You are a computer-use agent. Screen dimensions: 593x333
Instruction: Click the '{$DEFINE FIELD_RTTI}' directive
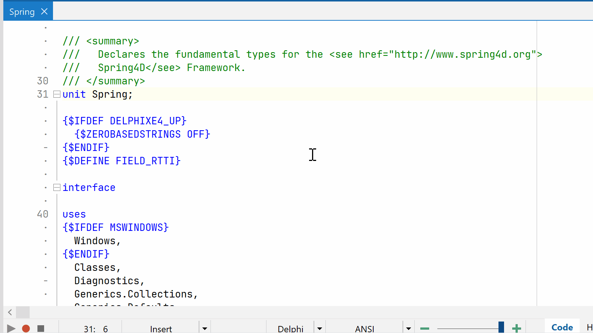pyautogui.click(x=122, y=161)
